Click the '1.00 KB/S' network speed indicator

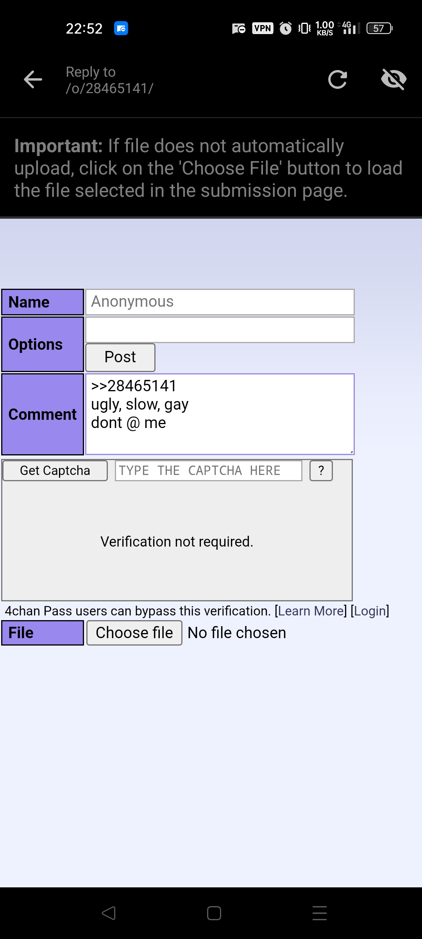325,28
